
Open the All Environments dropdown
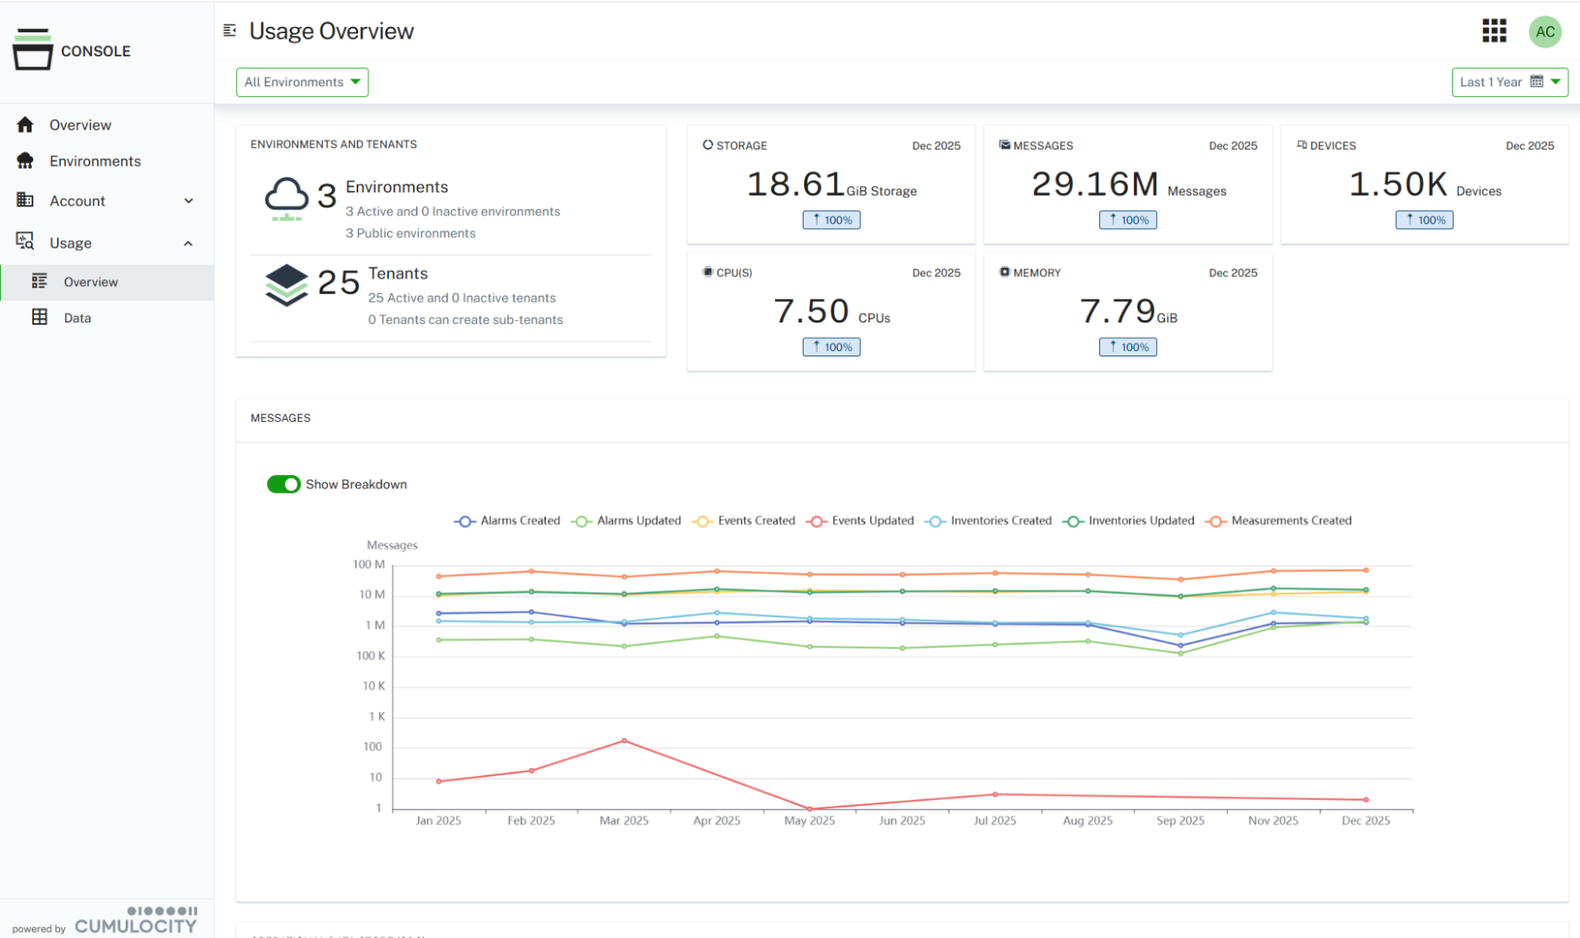(x=301, y=81)
